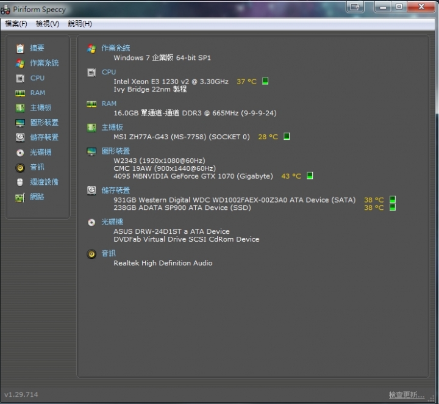439x404 pixels.
Task: Select the 主機板 motherboard icon in the sidebar
Action: [20, 108]
